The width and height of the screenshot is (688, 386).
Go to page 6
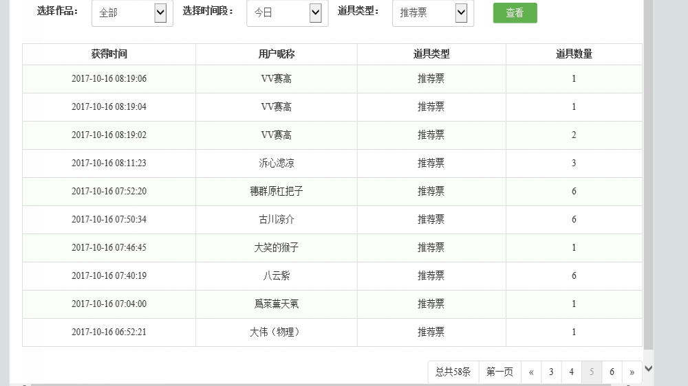click(612, 372)
